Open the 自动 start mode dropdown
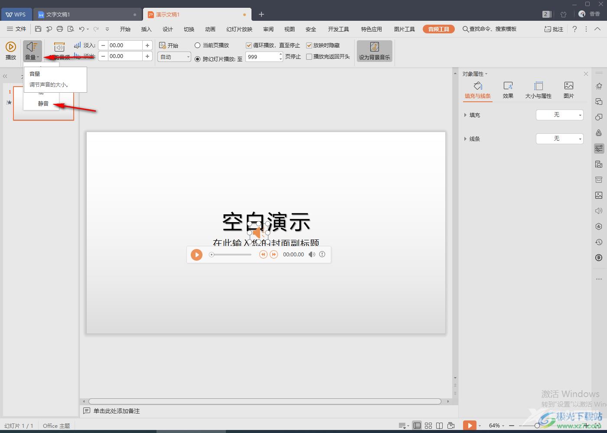The image size is (607, 433). pyautogui.click(x=174, y=57)
